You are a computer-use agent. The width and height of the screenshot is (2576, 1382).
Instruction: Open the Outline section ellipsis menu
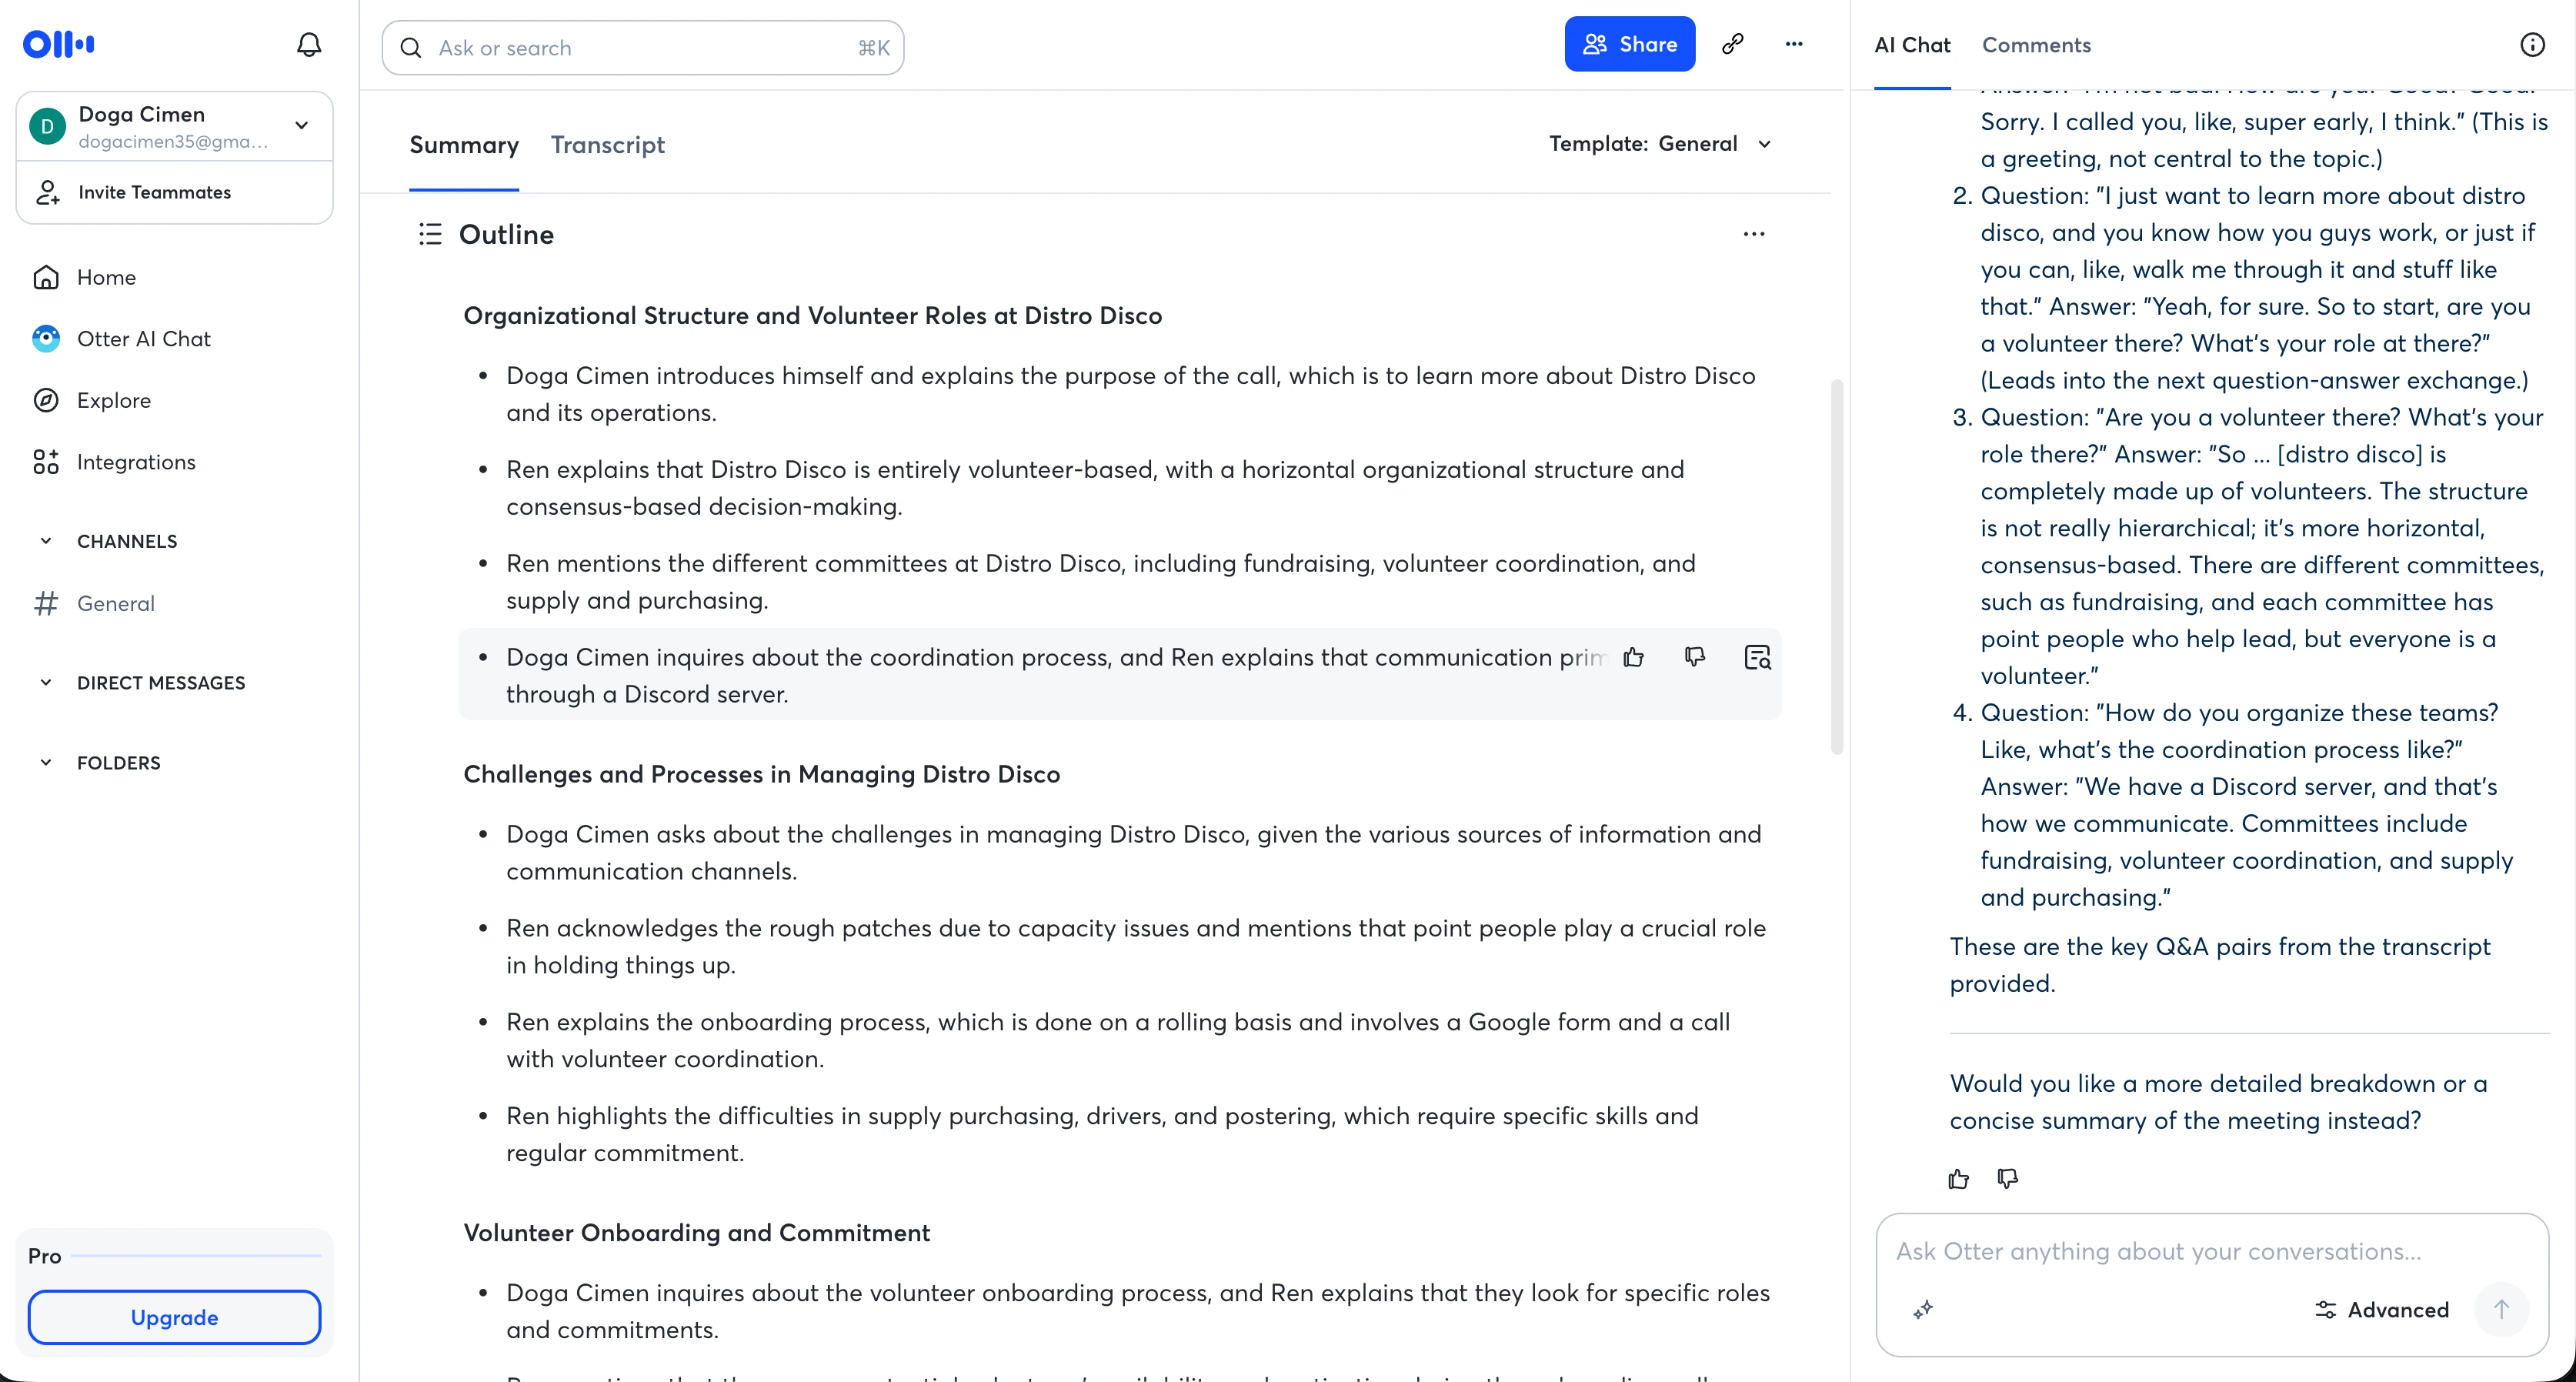(x=1754, y=234)
